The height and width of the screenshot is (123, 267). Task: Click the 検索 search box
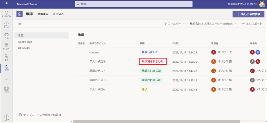pos(134,4)
